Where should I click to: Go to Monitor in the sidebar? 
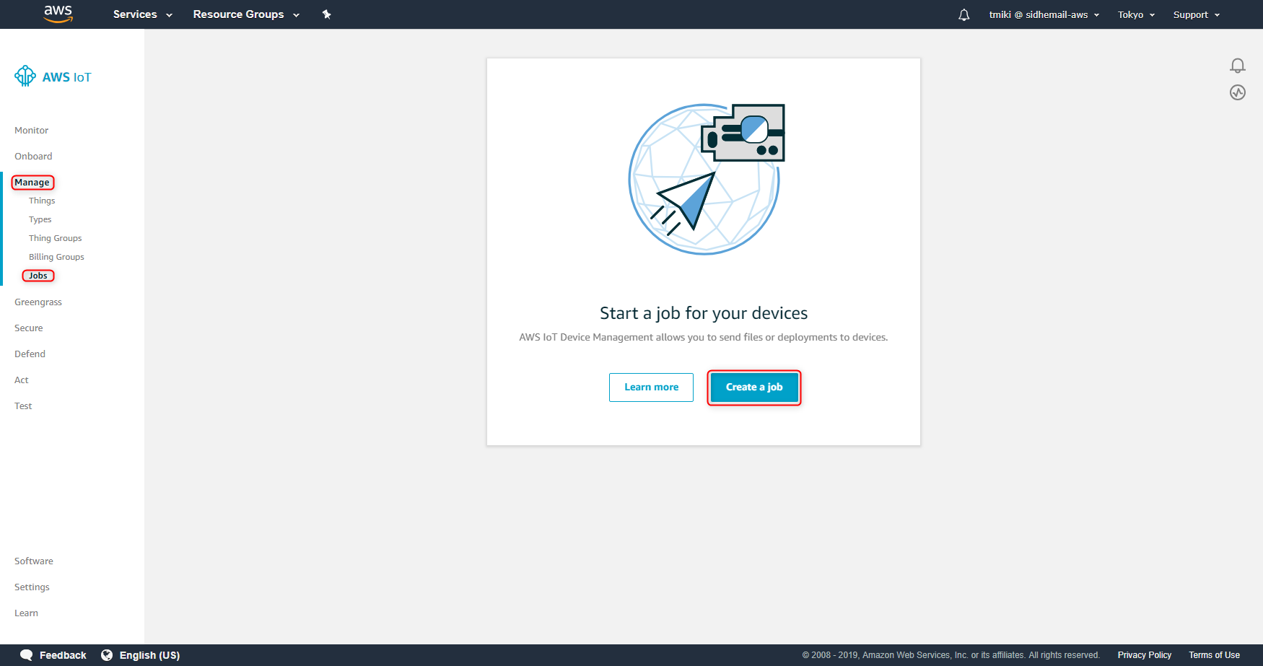[x=32, y=131]
